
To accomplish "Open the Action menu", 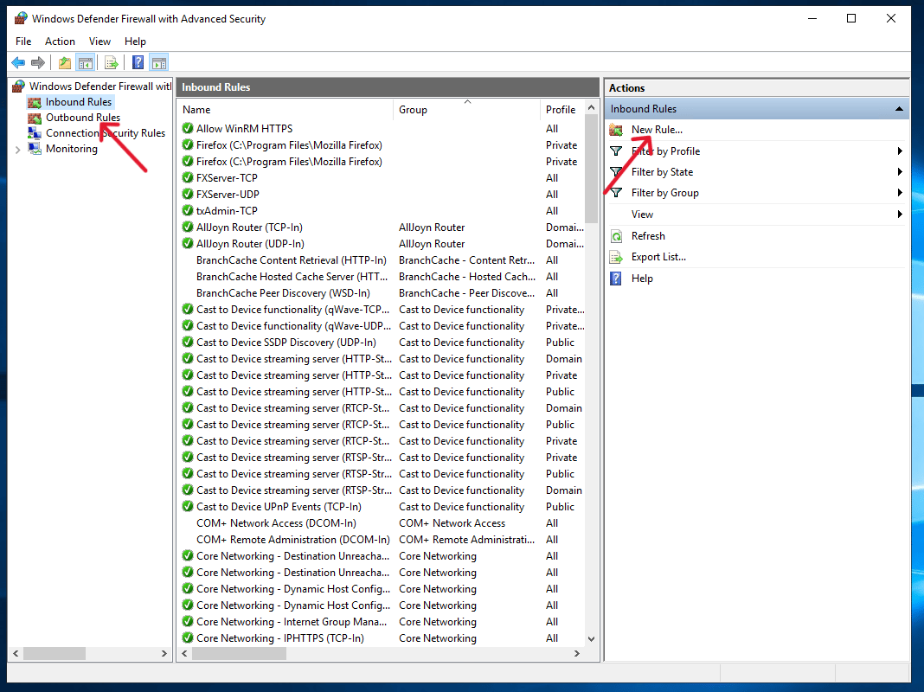I will [60, 42].
